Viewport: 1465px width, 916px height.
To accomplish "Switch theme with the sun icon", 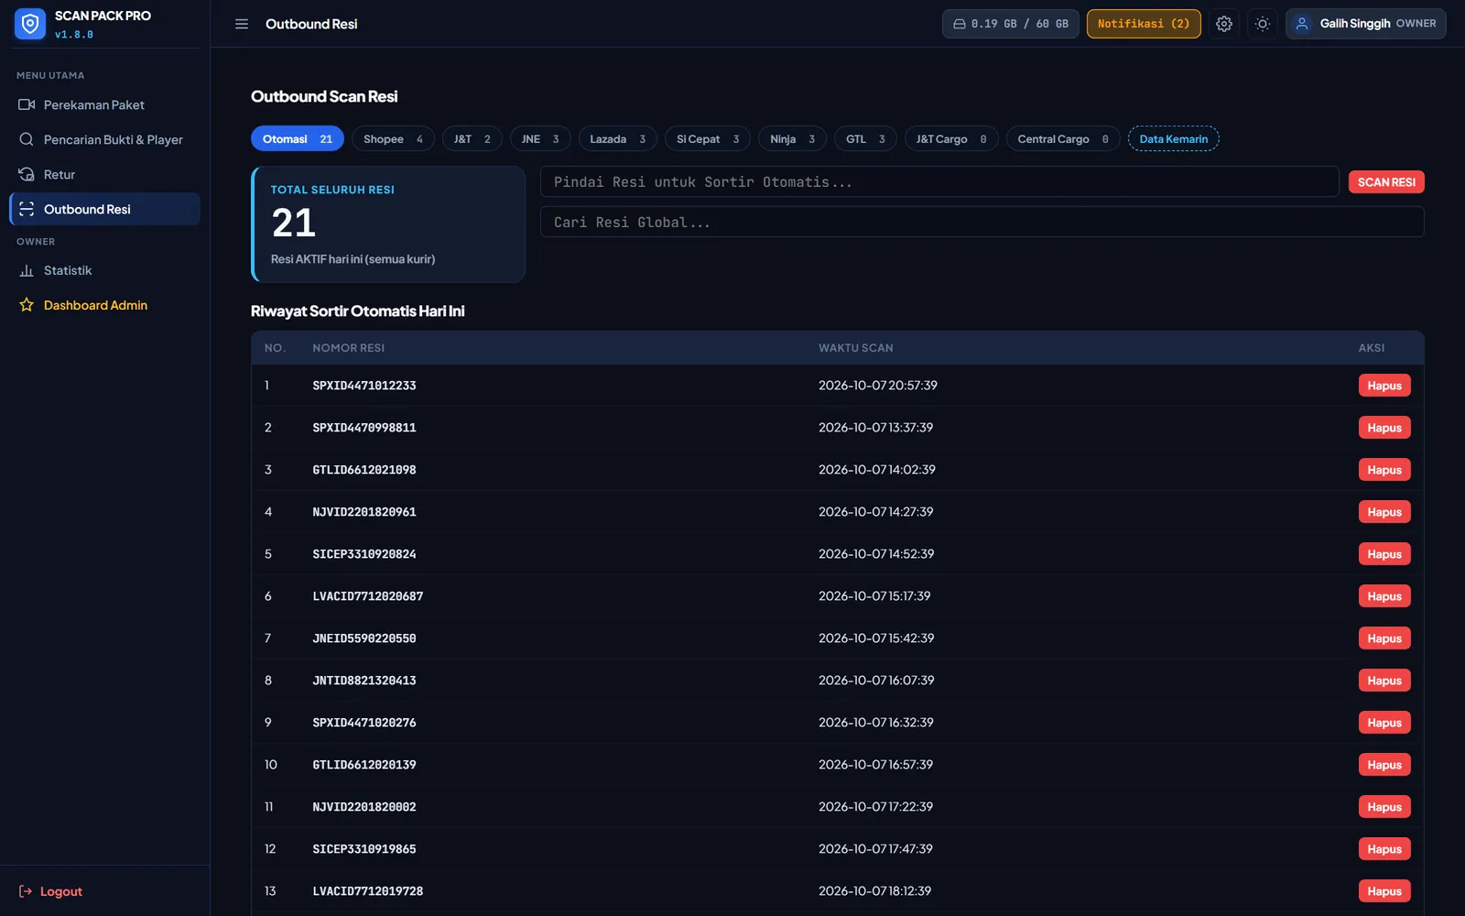I will [1263, 24].
